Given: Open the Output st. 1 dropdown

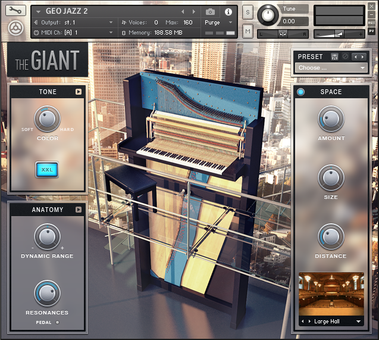Looking at the screenshot, I should (74, 23).
